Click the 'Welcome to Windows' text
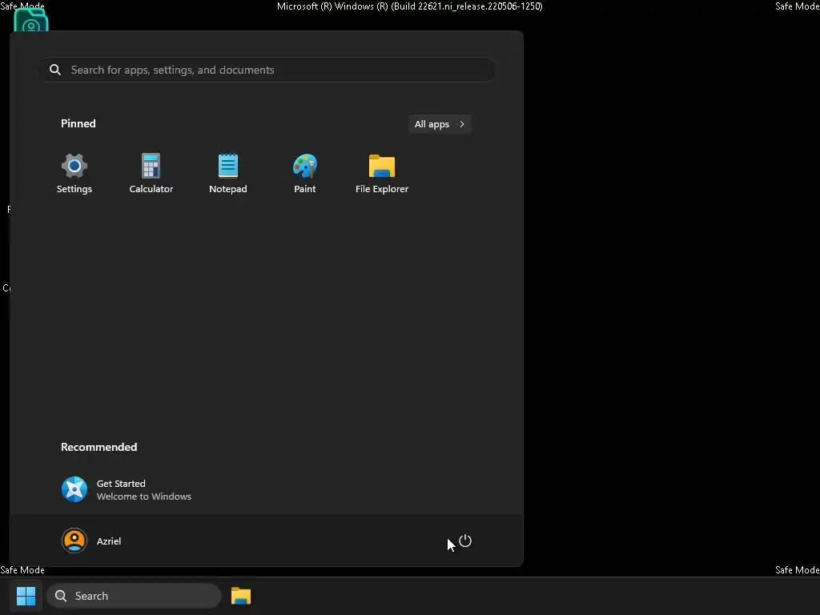 (x=144, y=496)
